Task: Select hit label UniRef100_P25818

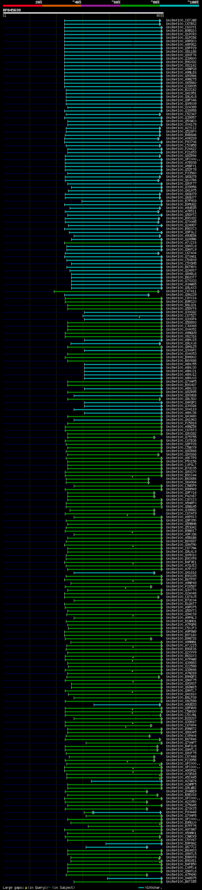Action: pyautogui.click(x=181, y=423)
